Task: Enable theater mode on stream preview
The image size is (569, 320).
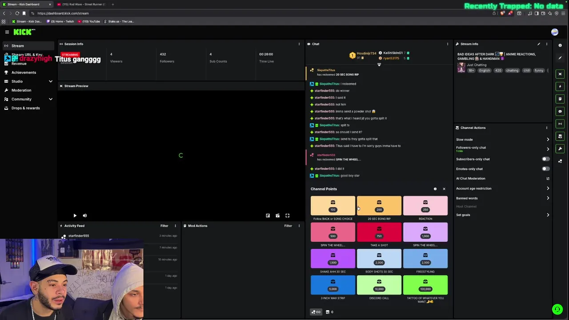Action: [277, 216]
